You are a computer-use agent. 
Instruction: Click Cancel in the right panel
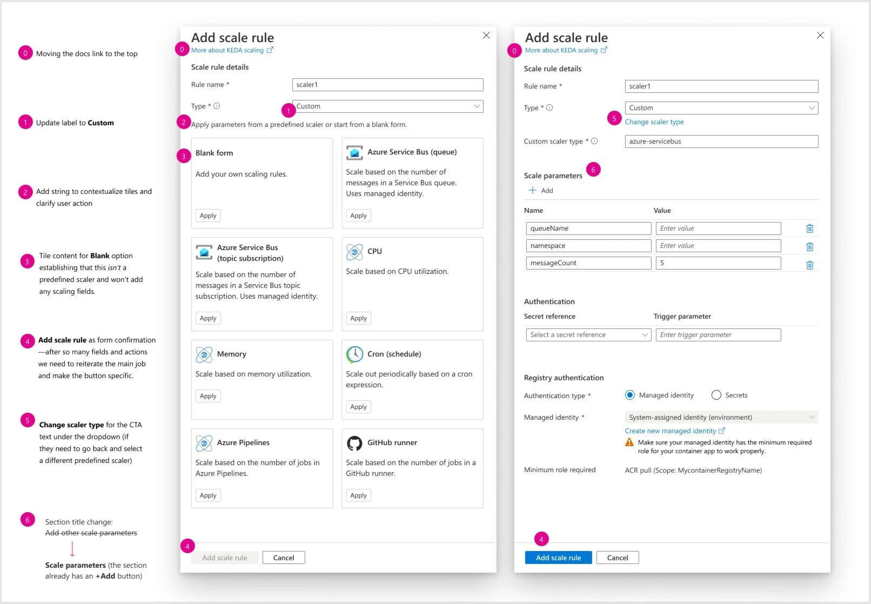tap(618, 558)
